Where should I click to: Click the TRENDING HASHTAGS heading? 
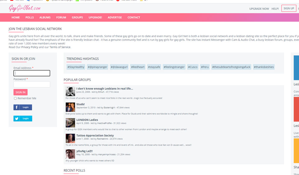click(x=83, y=59)
